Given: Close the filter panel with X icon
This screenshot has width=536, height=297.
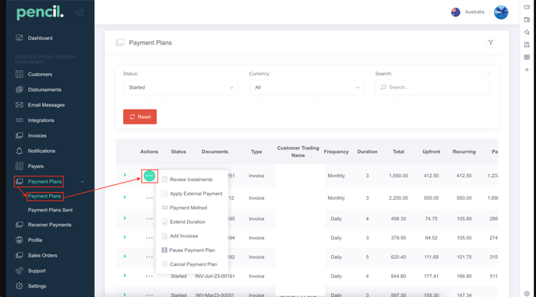Looking at the screenshot, I should pyautogui.click(x=489, y=74).
